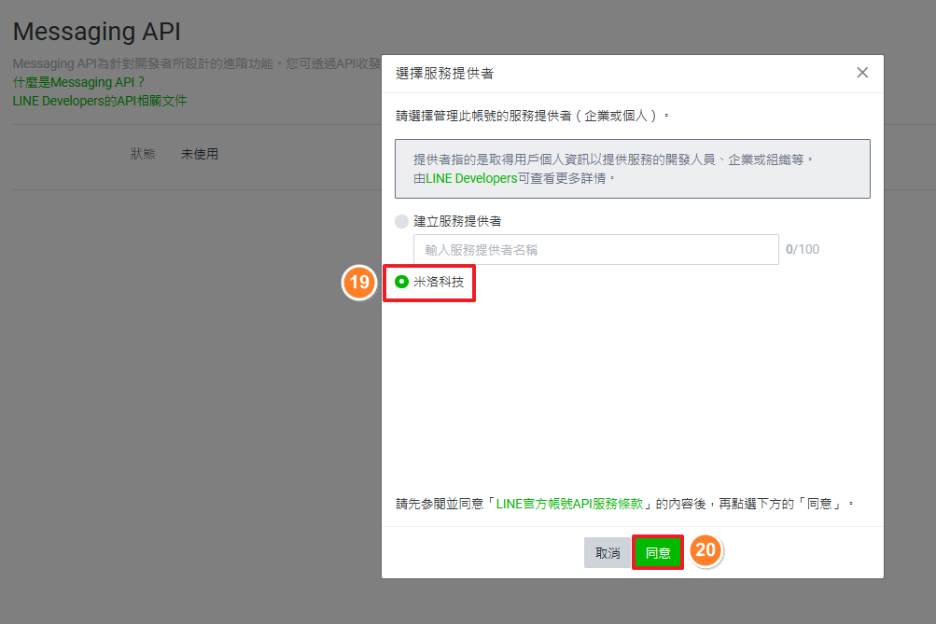
Task: Click the 輸入服務提供者名稱 input field
Action: tap(595, 250)
